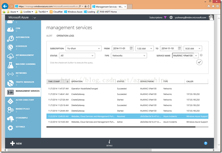Image resolution: width=222 pixels, height=153 pixels.
Task: Go back with browser back arrow
Action: [5, 6]
